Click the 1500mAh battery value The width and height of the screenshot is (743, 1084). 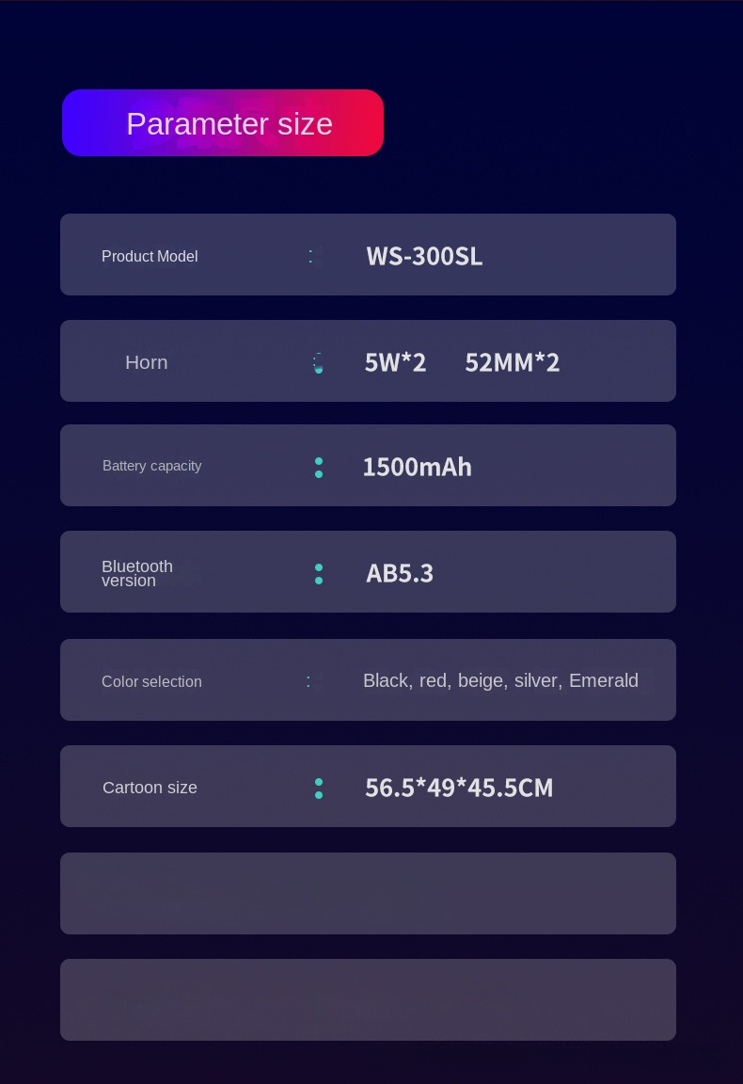pos(417,467)
